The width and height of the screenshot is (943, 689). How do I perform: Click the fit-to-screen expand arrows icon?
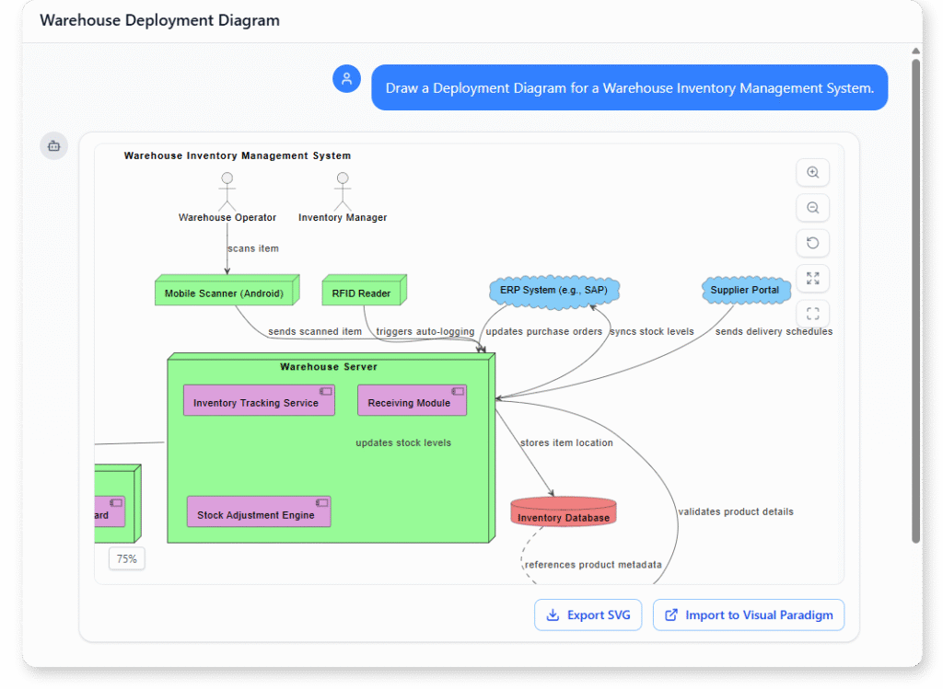pyautogui.click(x=811, y=278)
